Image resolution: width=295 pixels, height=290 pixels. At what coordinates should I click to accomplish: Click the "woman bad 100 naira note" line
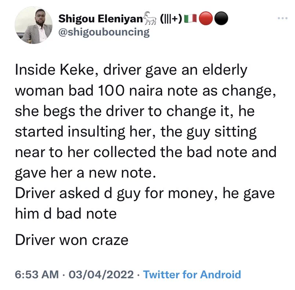click(x=145, y=91)
